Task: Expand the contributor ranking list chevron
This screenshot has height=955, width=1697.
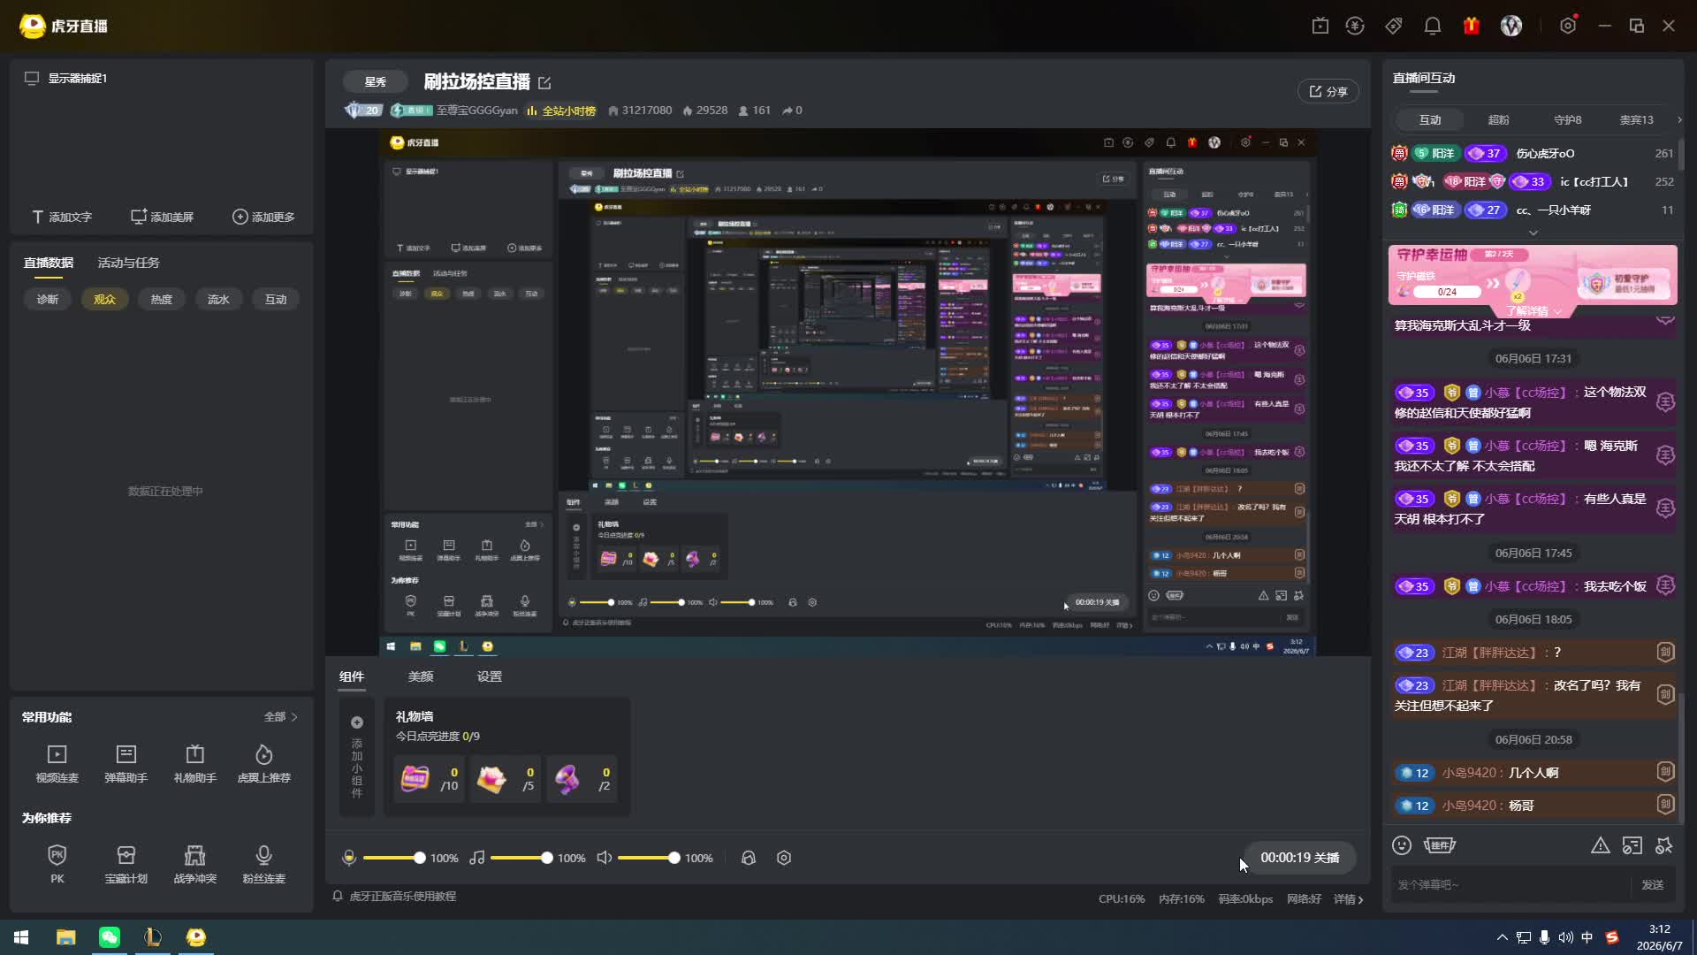Action: click(1533, 233)
